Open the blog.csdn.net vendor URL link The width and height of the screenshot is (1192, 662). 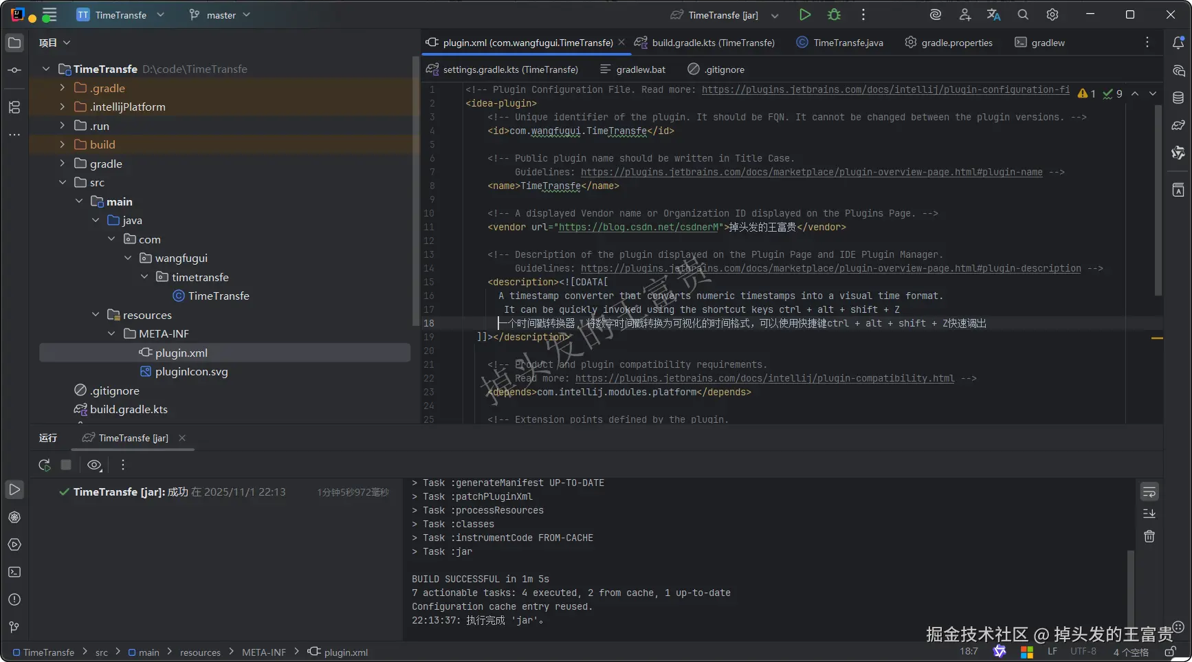pyautogui.click(x=638, y=228)
